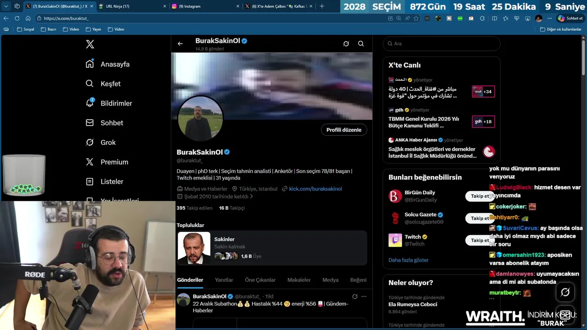This screenshot has width=587, height=330.
Task: Follow Solcu Gazete with Takip et
Action: (x=480, y=218)
